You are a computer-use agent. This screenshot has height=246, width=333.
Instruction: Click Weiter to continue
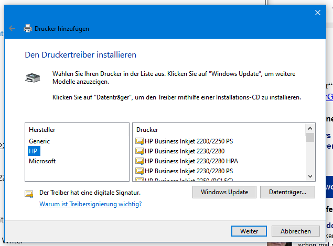click(249, 231)
